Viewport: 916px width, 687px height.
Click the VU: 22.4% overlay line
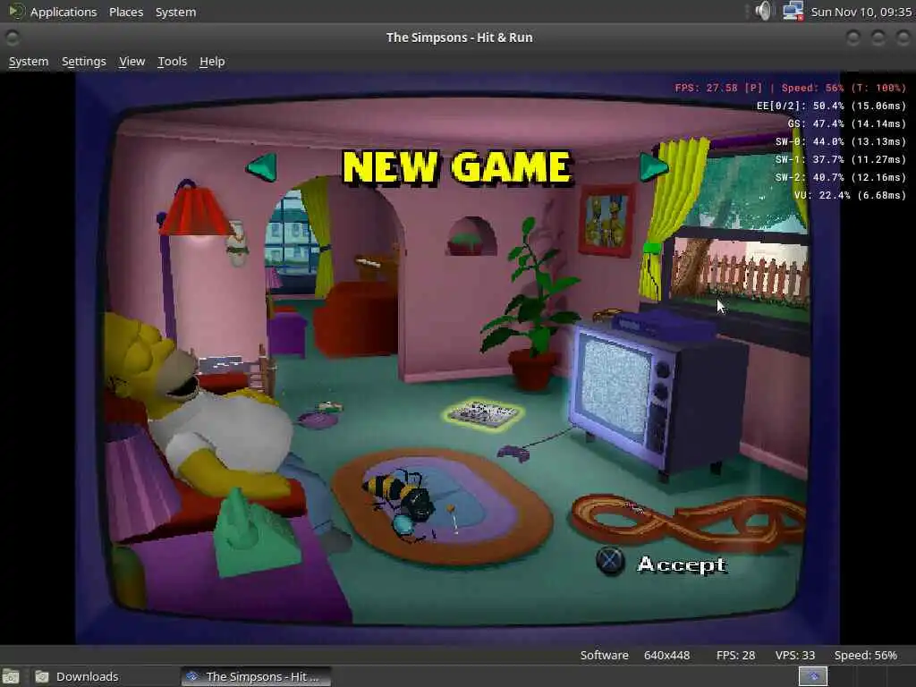(x=850, y=195)
